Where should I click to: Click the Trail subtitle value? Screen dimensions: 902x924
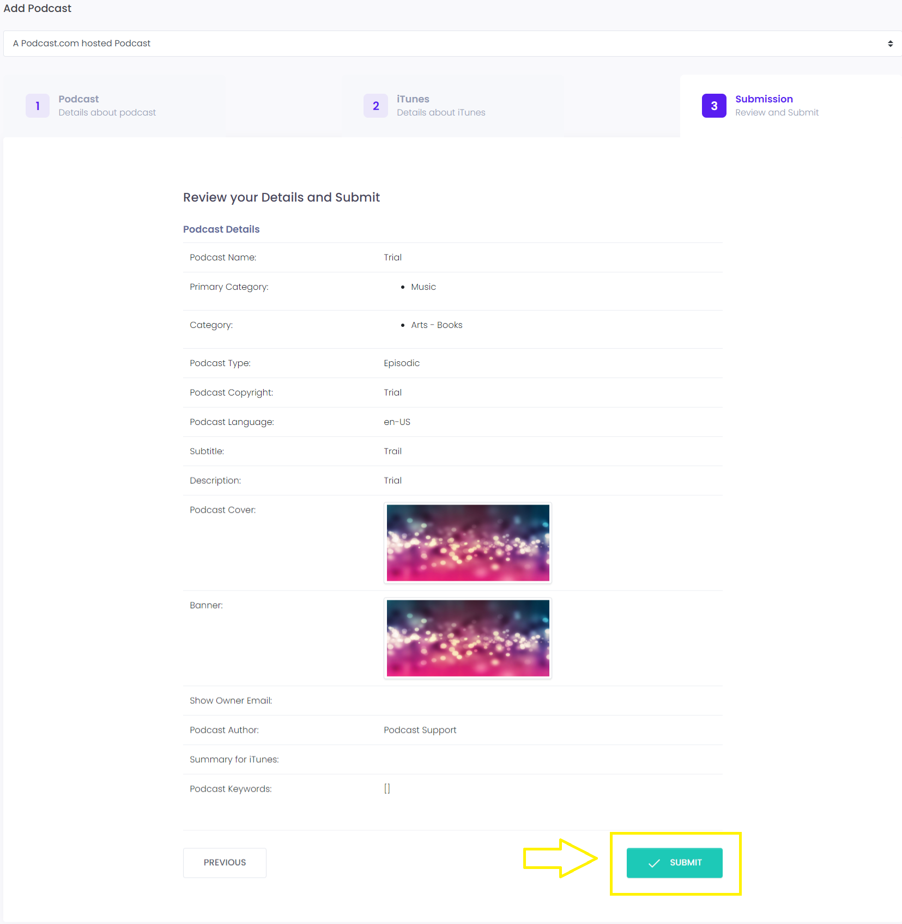click(392, 451)
